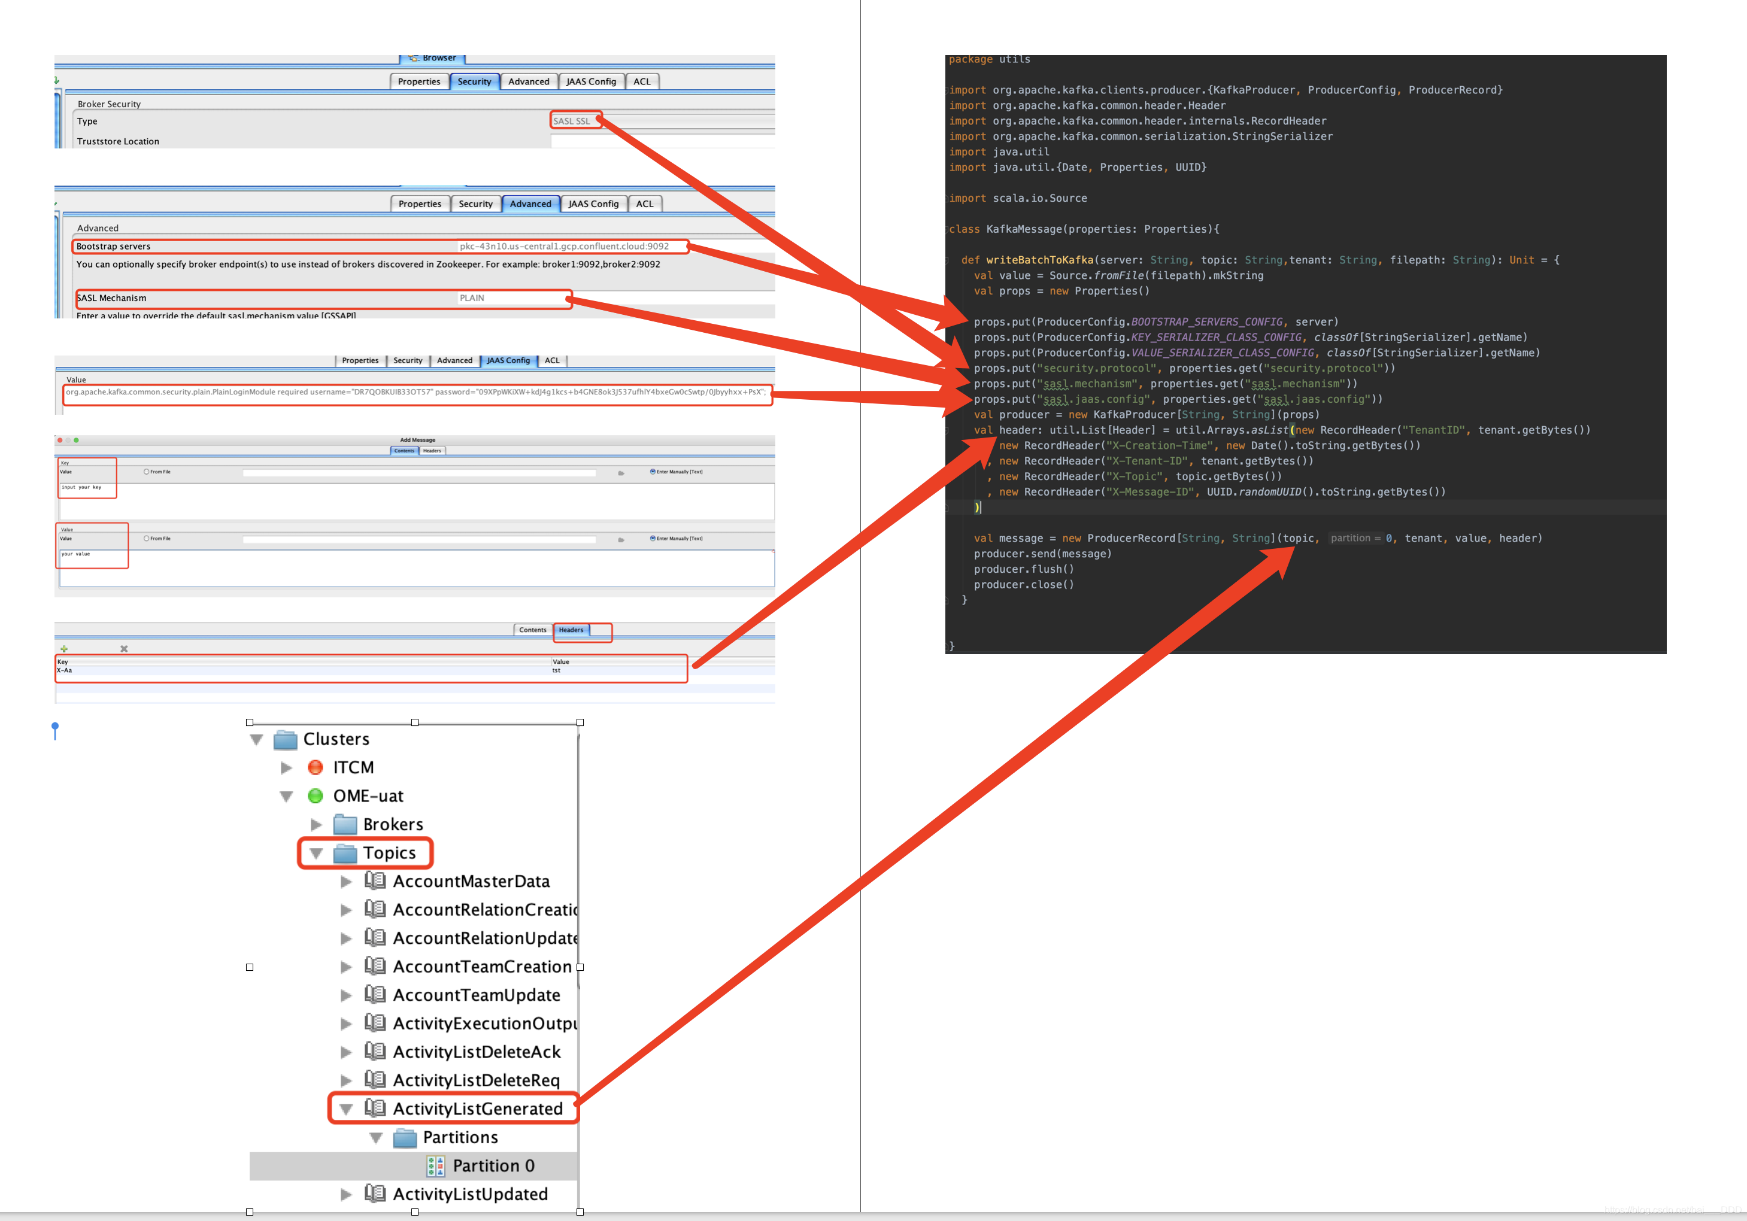Viewport: 1747px width, 1221px height.
Task: Switch to the highlighted Headers tab
Action: tap(571, 630)
